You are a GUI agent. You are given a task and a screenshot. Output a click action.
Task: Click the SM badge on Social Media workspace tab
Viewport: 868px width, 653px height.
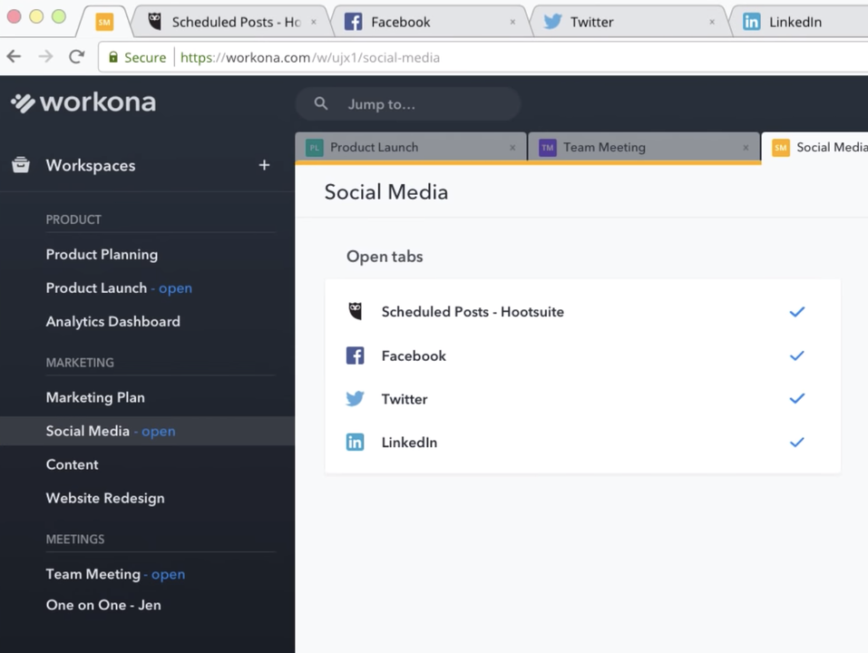781,148
